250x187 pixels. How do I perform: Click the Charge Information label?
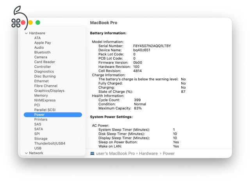tap(109, 75)
